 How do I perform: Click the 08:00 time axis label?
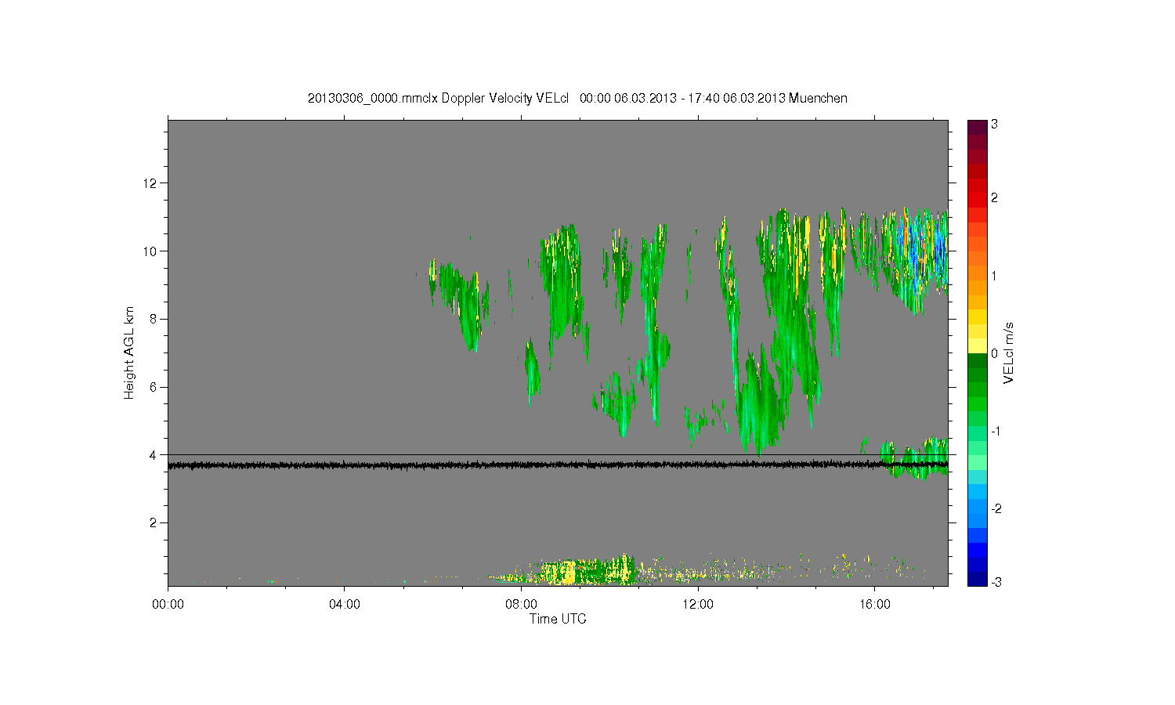521,605
